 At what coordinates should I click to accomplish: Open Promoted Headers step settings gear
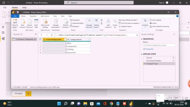(x=173, y=61)
